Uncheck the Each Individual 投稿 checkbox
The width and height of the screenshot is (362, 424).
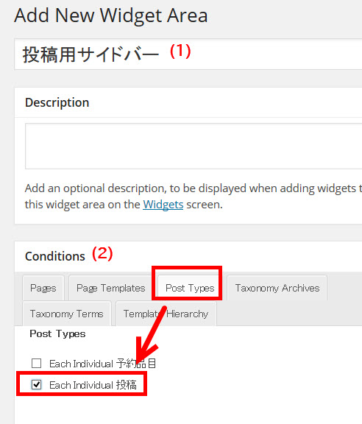coord(37,384)
